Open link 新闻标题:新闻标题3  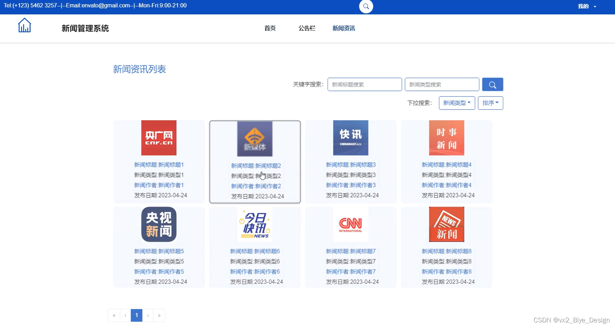351,165
